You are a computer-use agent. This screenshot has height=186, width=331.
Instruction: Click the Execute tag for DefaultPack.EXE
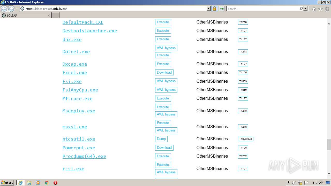tap(163, 22)
